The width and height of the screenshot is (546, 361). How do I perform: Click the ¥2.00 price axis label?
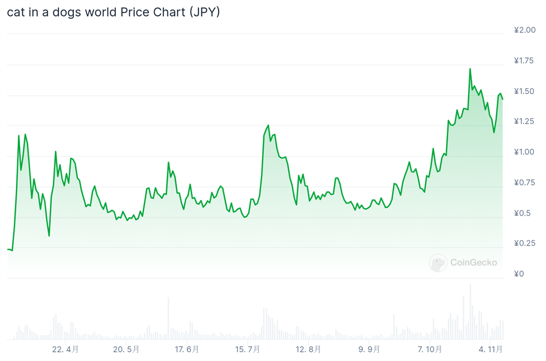coord(524,30)
